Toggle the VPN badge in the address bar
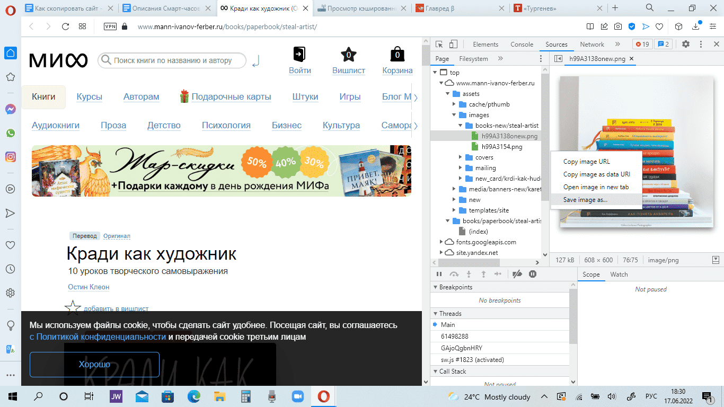The width and height of the screenshot is (724, 407). pyautogui.click(x=110, y=26)
